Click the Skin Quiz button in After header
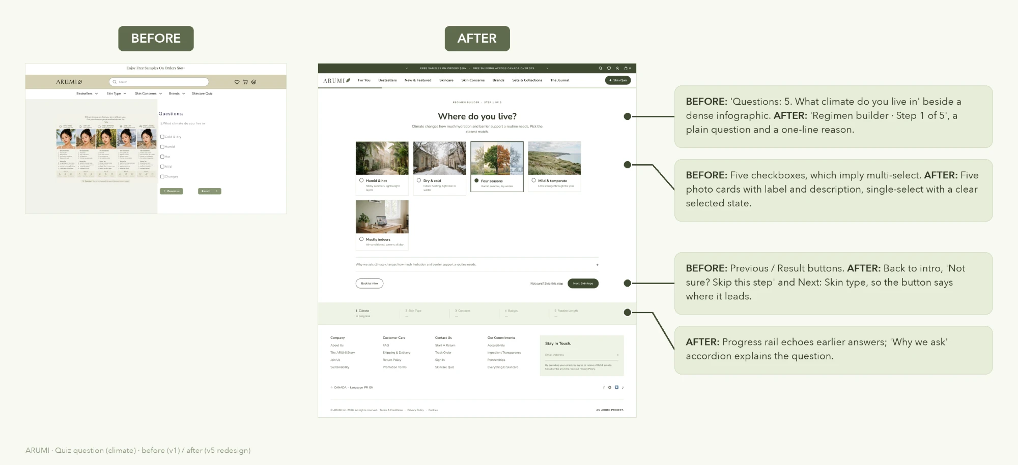Image resolution: width=1018 pixels, height=465 pixels. pyautogui.click(x=618, y=80)
